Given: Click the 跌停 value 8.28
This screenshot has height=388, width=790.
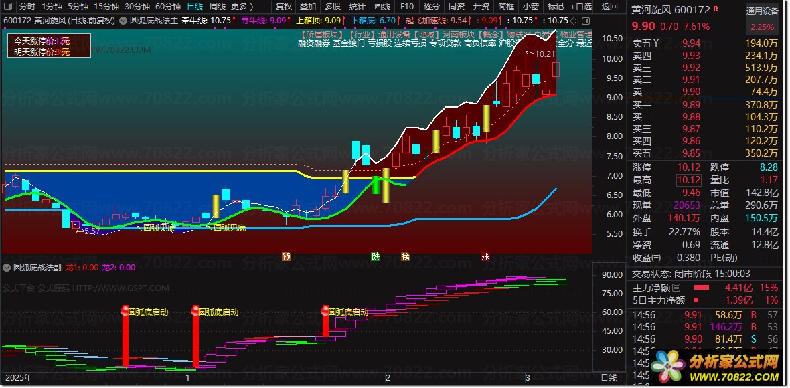Looking at the screenshot, I should pyautogui.click(x=769, y=167).
